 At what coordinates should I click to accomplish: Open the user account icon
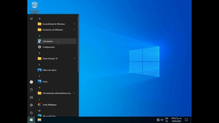(x=31, y=82)
